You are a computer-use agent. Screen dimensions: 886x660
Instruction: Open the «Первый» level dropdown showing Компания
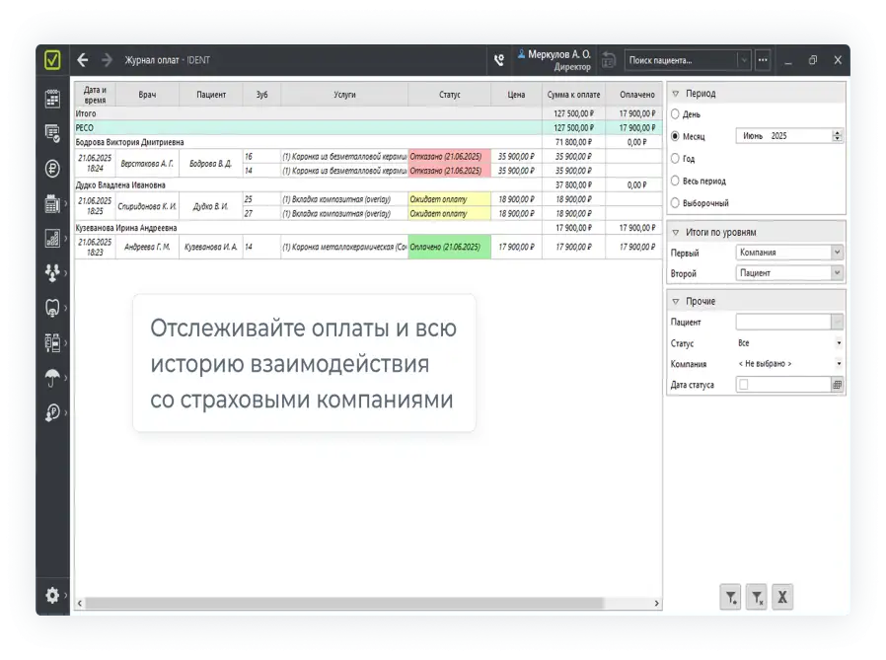(x=789, y=253)
